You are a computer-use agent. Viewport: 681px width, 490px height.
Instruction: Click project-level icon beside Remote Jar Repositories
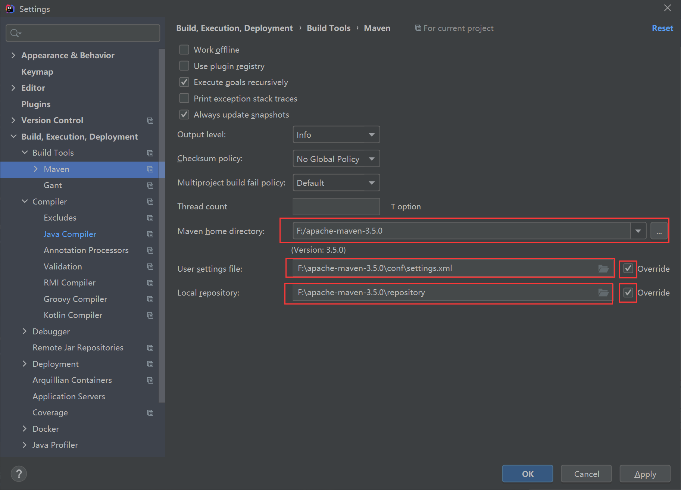[x=150, y=348]
